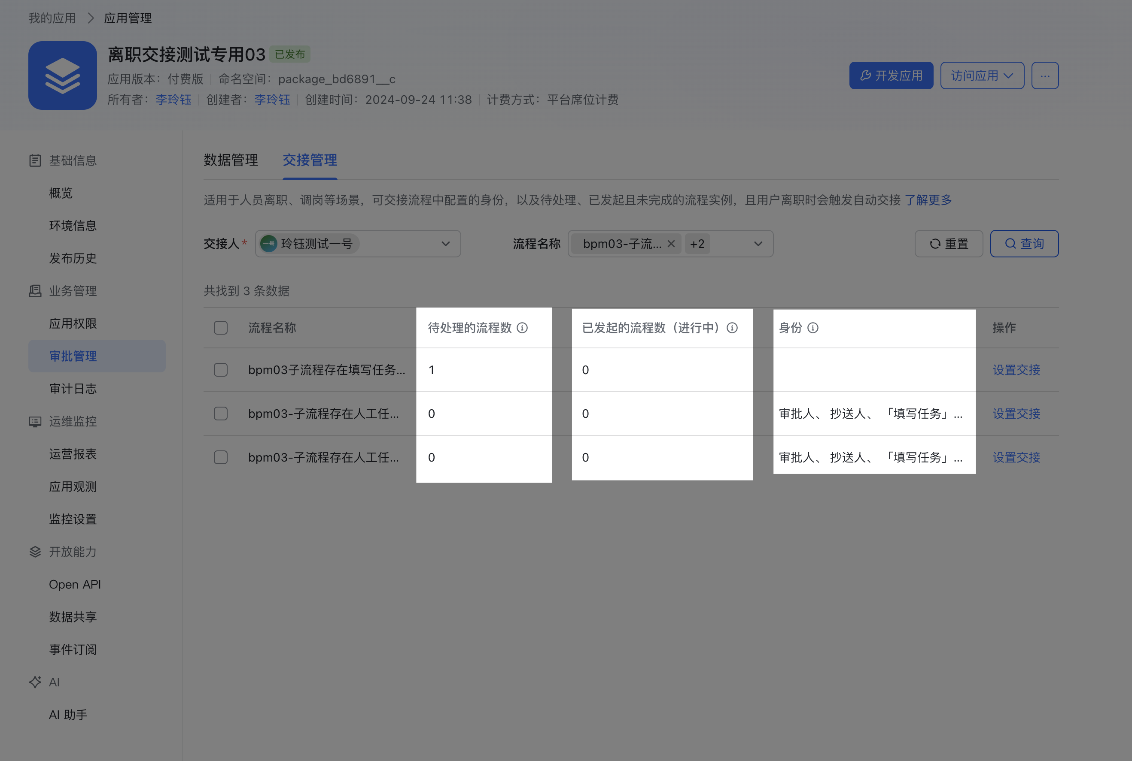The height and width of the screenshot is (761, 1132).
Task: Click the breadcrumb chevron after 我的应用
Action: click(x=90, y=18)
